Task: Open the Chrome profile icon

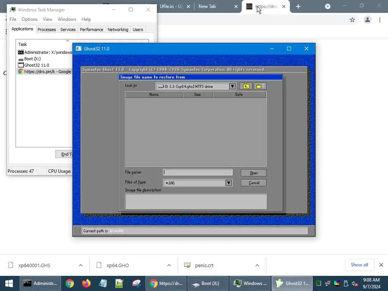Action: tap(368, 20)
